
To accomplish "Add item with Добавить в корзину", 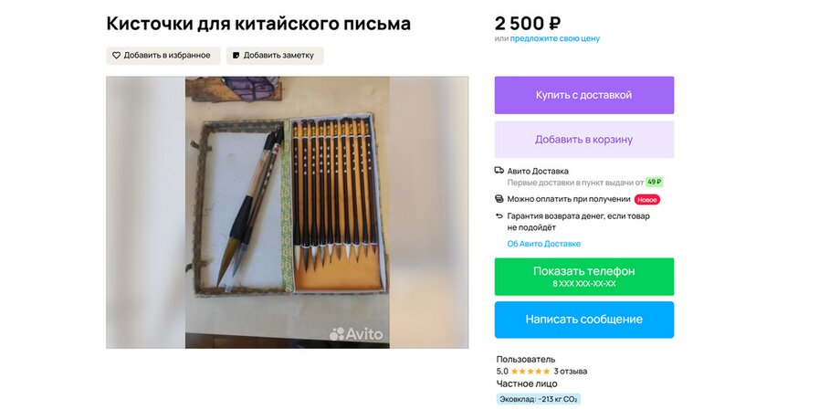I will (584, 140).
